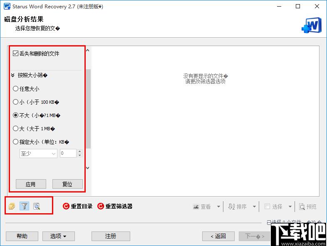
Task: Click the 应用 apply button
Action: 31,184
